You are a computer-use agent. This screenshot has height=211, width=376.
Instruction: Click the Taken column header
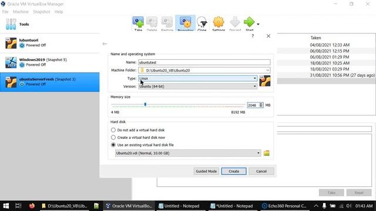(x=315, y=38)
